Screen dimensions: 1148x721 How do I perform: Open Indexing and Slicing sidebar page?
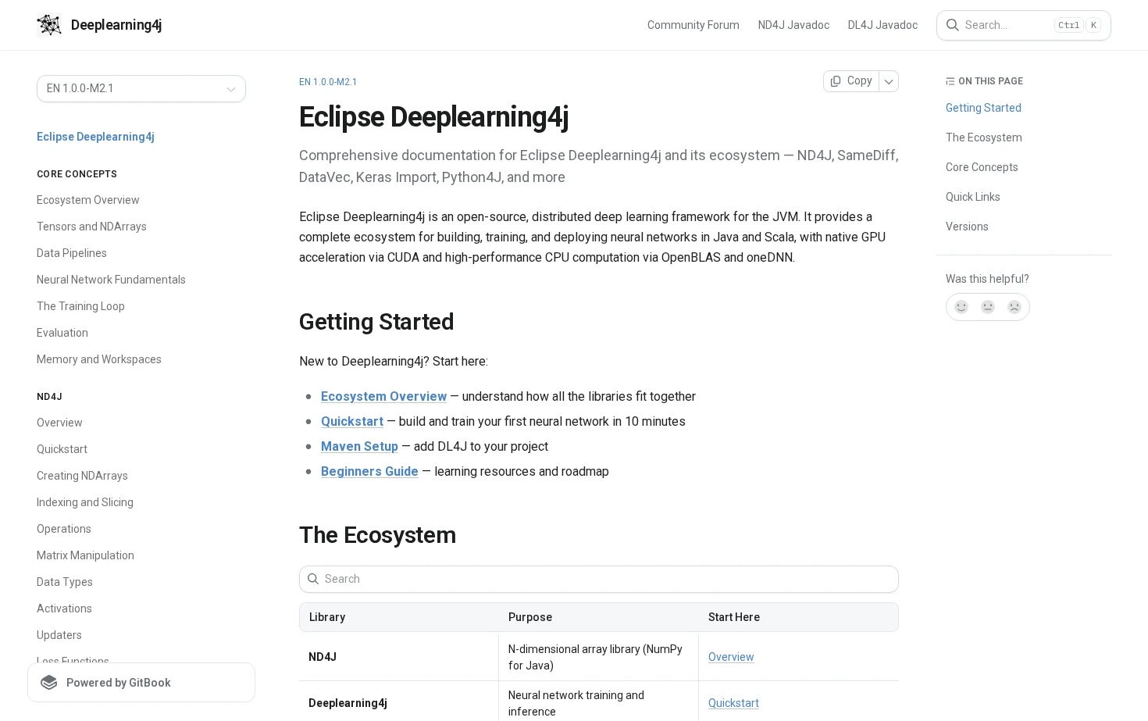point(84,502)
